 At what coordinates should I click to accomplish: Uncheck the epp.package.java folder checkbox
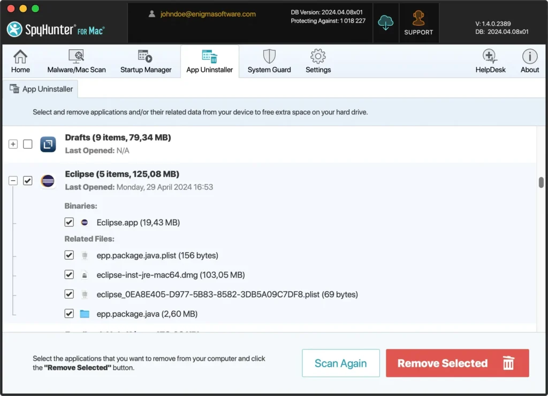click(69, 314)
